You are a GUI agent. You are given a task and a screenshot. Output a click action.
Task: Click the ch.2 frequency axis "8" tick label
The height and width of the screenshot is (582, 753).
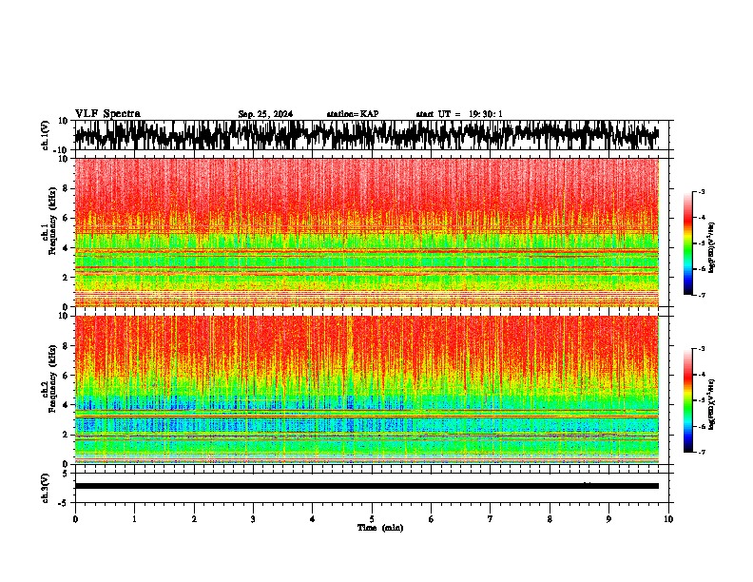[66, 346]
